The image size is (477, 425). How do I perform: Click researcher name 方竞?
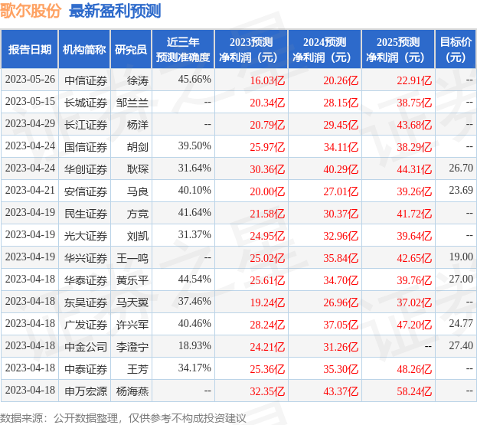[x=138, y=214]
